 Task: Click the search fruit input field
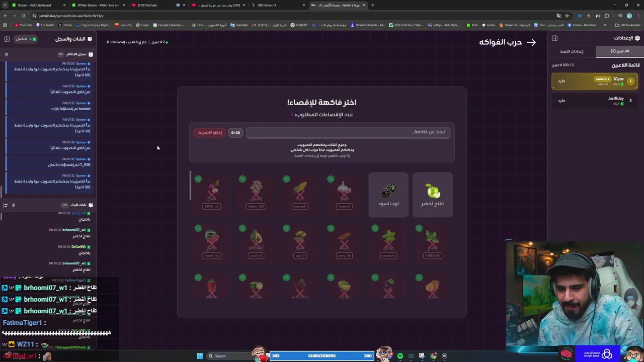348,132
